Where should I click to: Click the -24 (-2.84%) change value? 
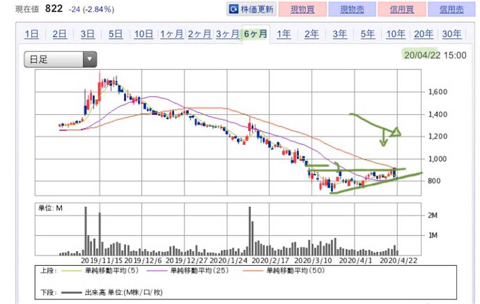click(x=91, y=9)
